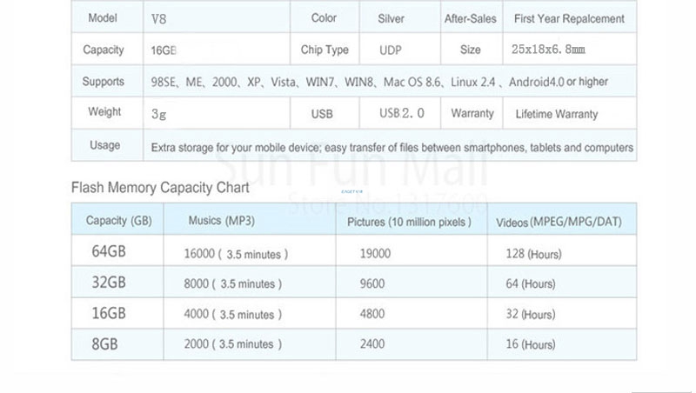The image size is (696, 393).
Task: Select the 64GB capacity row label
Action: pyautogui.click(x=109, y=253)
